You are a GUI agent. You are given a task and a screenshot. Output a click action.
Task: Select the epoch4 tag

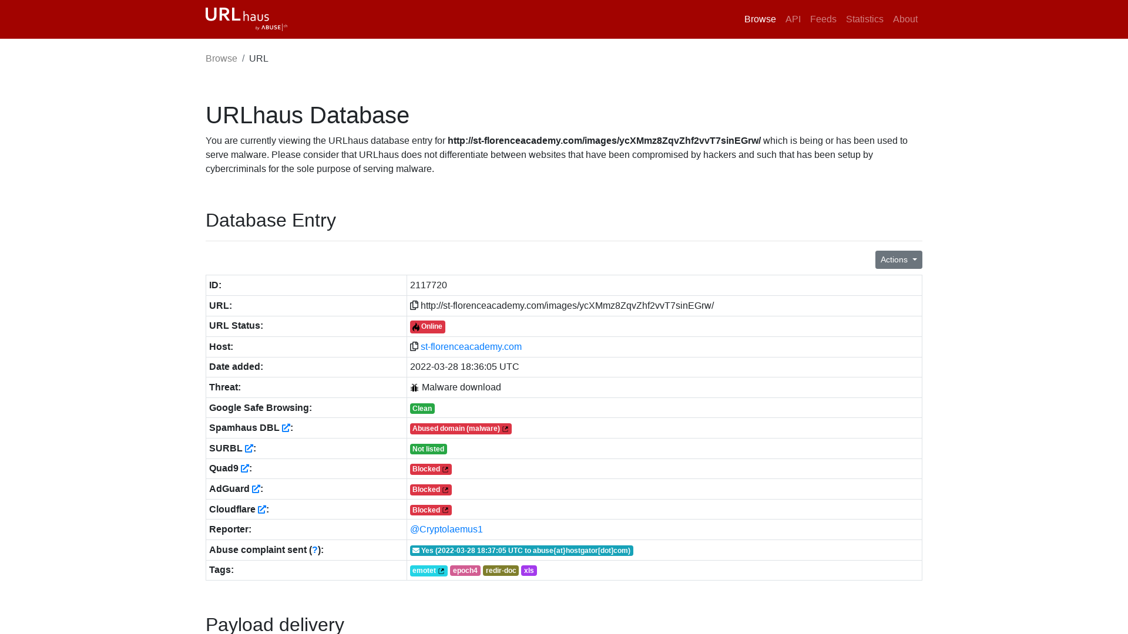click(x=465, y=571)
